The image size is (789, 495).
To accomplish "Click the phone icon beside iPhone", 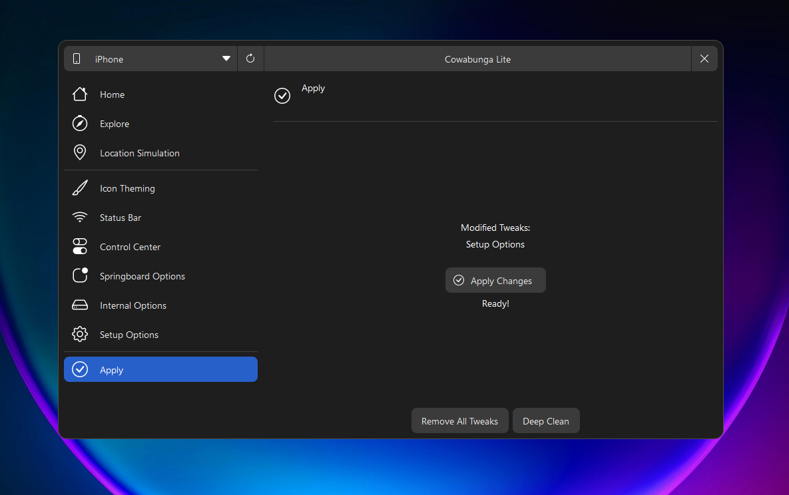I will coord(77,59).
